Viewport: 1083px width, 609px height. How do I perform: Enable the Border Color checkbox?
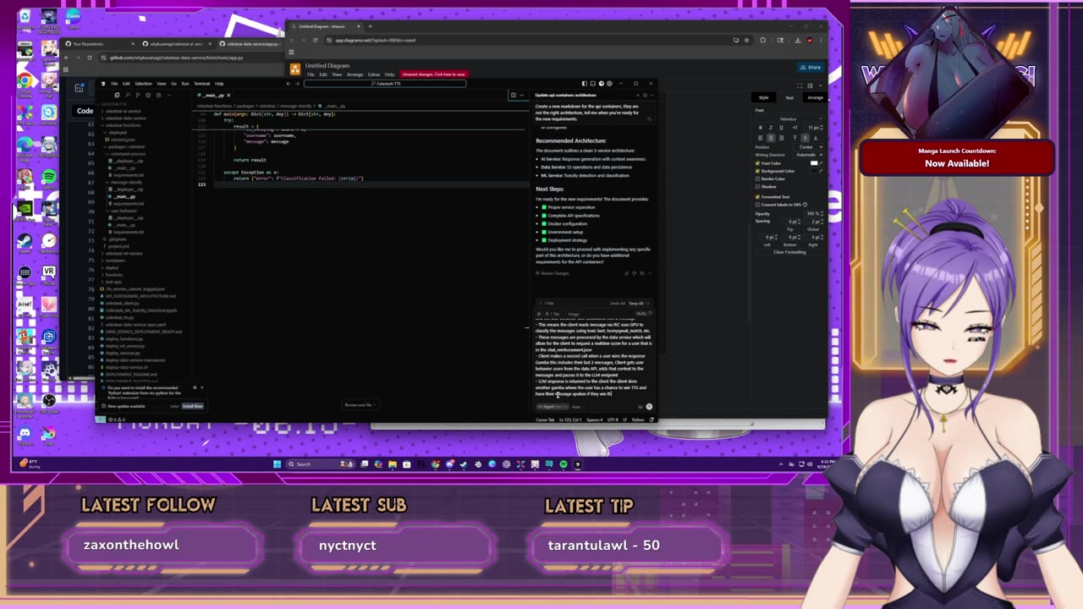757,178
